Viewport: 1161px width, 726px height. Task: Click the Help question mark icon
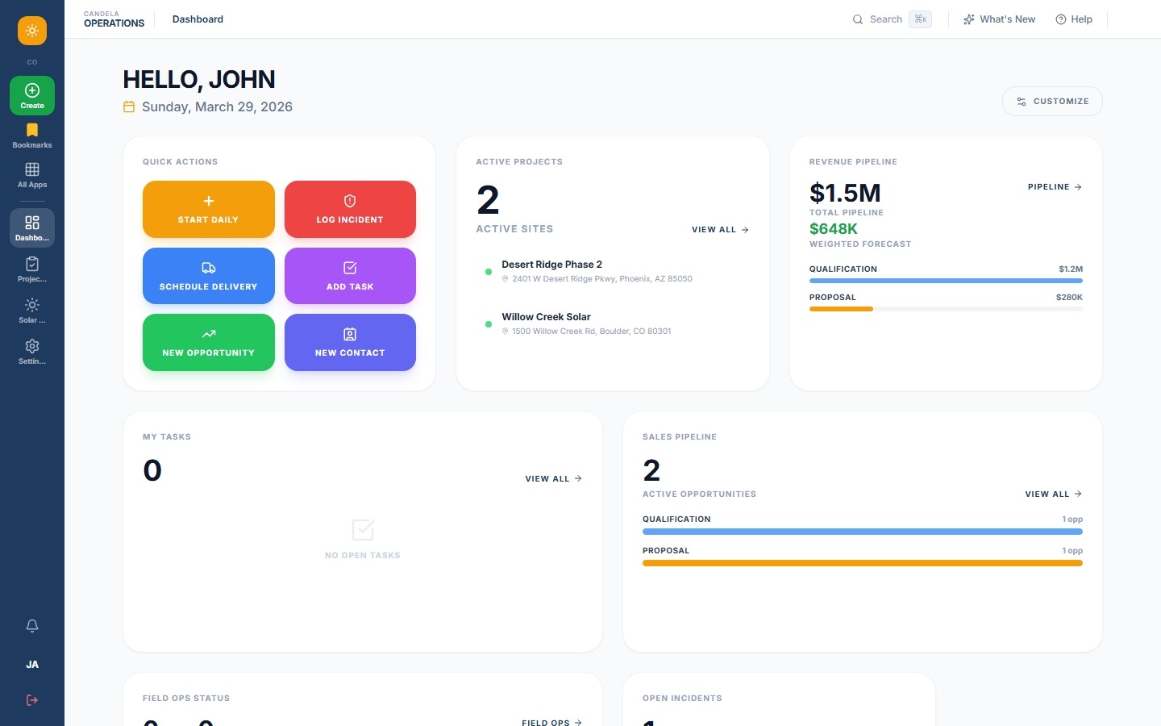pyautogui.click(x=1061, y=19)
